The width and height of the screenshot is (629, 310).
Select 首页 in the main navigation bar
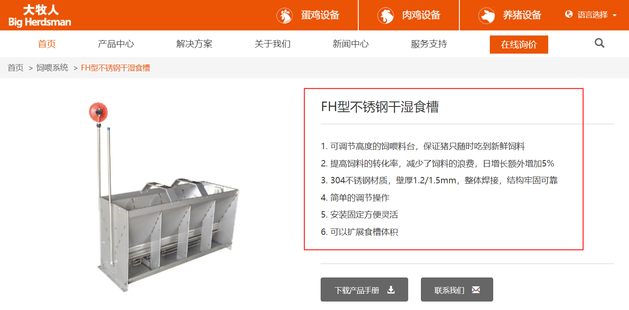click(x=47, y=44)
